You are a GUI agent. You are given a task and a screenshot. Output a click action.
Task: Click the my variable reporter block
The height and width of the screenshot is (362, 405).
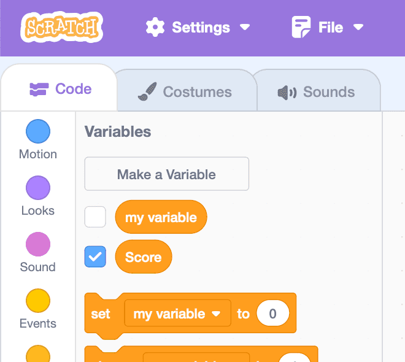click(x=161, y=217)
